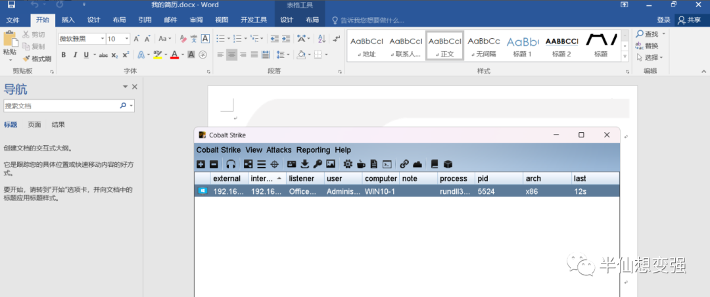Switch to pivot graph view icon

(248, 164)
